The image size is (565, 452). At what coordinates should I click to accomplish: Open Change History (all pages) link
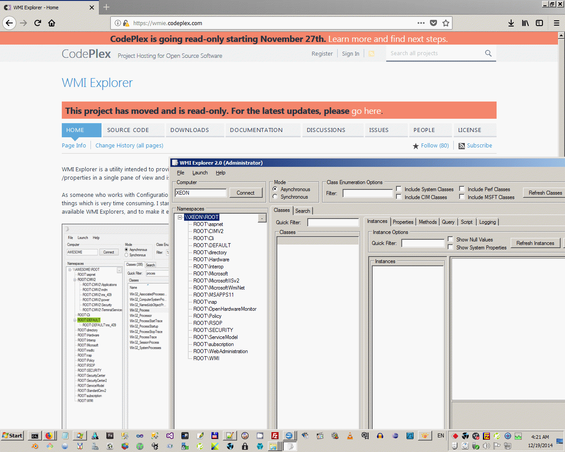click(x=129, y=146)
